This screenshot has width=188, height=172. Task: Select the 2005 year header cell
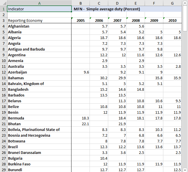point(81,20)
